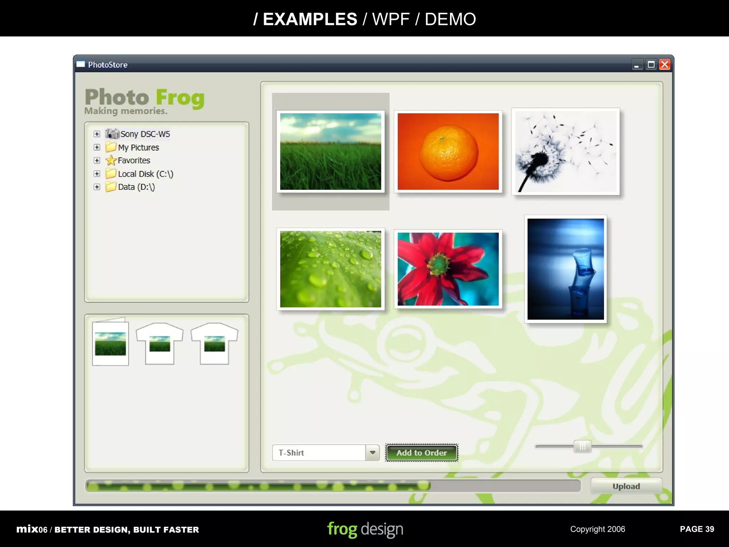Select the orange fruit photo
Image resolution: width=729 pixels, height=547 pixels.
pyautogui.click(x=448, y=152)
